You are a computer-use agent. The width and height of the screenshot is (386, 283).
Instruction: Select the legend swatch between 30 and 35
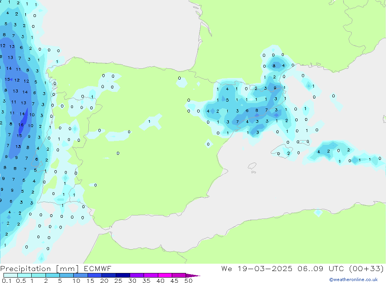[x=137, y=275]
